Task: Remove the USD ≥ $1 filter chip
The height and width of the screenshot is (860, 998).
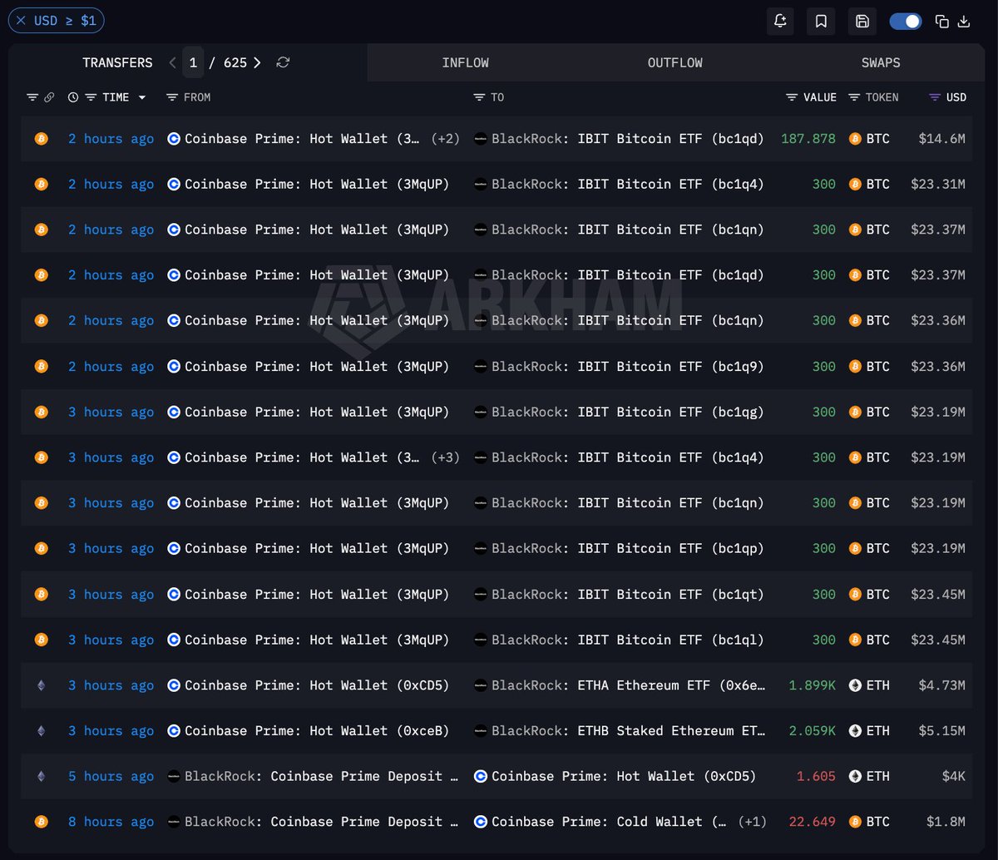Action: tap(22, 21)
